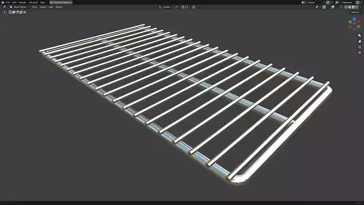Open the Render menu
The width and height of the screenshot is (364, 205).
23,2
